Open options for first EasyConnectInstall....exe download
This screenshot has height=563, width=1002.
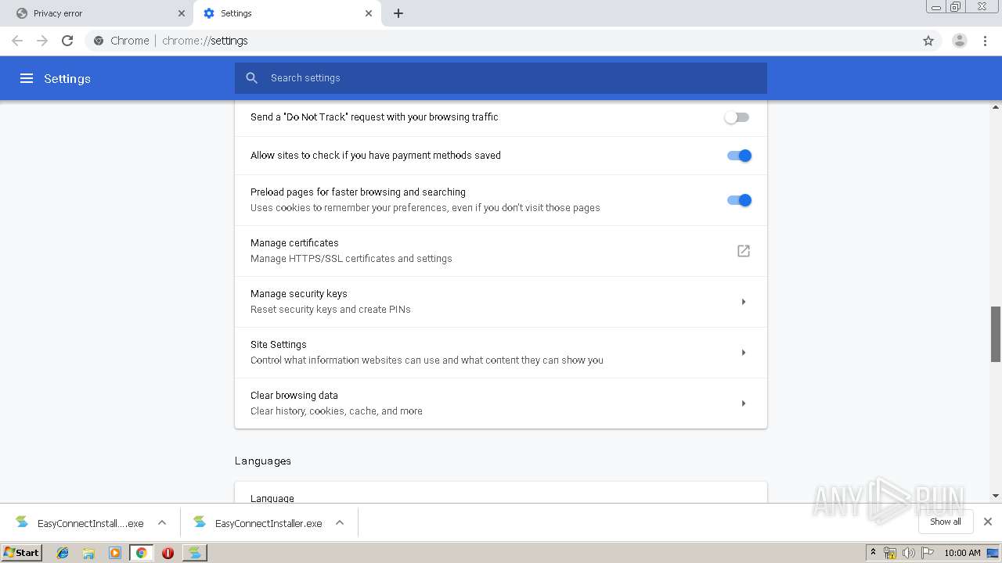coord(162,522)
